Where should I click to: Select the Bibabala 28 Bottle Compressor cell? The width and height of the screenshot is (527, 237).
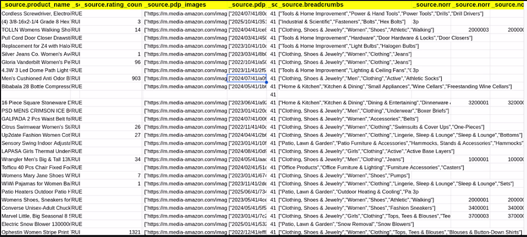pos(35,86)
